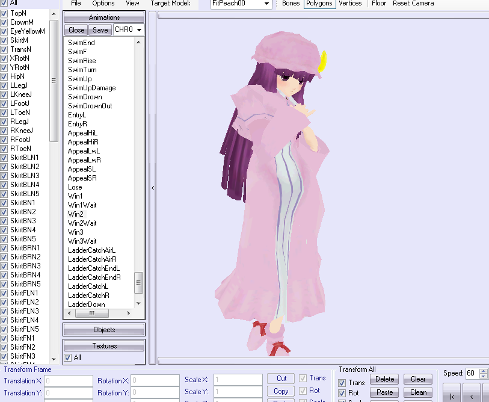Select the LadderCatchAirL animation

[91, 250]
